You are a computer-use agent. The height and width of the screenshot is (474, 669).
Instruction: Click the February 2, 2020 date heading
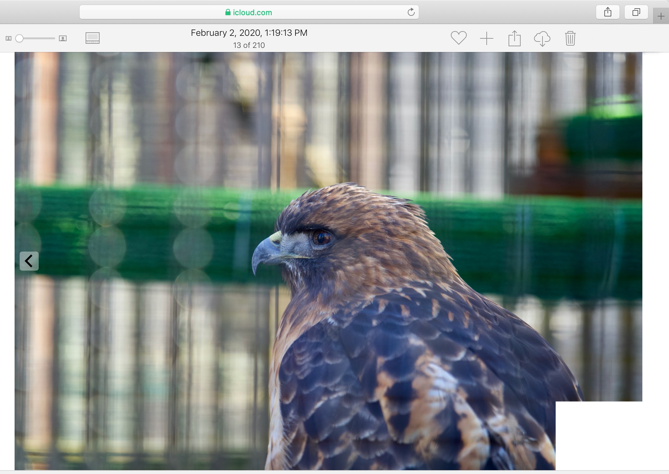point(249,33)
